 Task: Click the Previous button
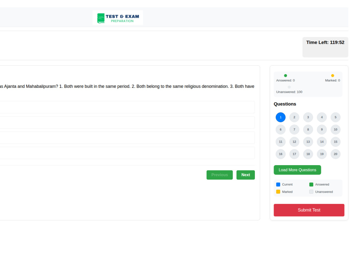(220, 175)
